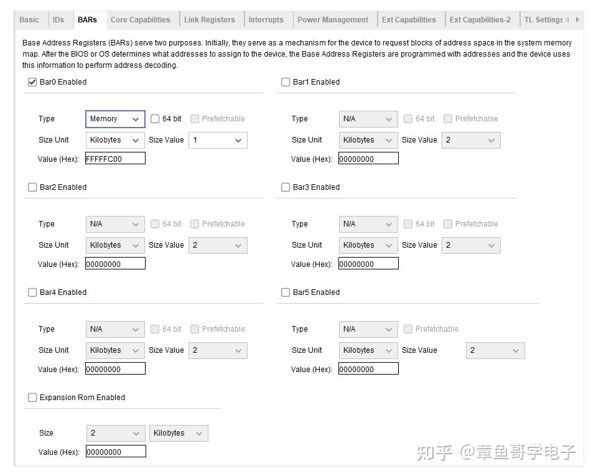Viewport: 591px width, 476px height.
Task: Expand the Expansion Rom Kilobytes unit dropdown
Action: click(x=179, y=433)
